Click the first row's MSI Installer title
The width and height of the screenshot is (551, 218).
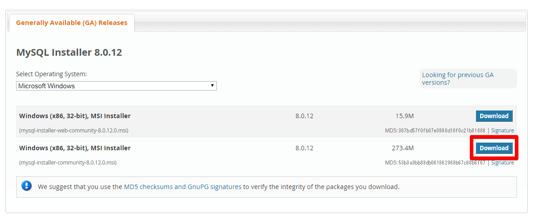coord(75,116)
